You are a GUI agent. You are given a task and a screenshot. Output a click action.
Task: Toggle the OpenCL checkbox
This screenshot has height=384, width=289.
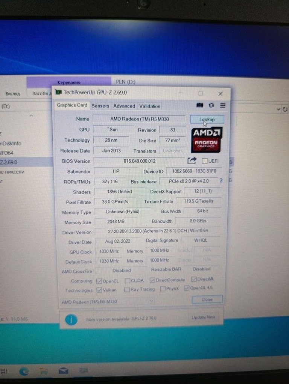coord(99,281)
